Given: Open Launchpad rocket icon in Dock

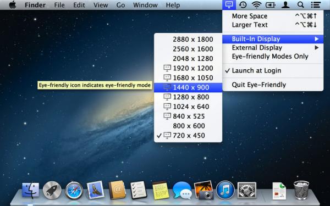Looking at the screenshot, I should click(x=52, y=190).
